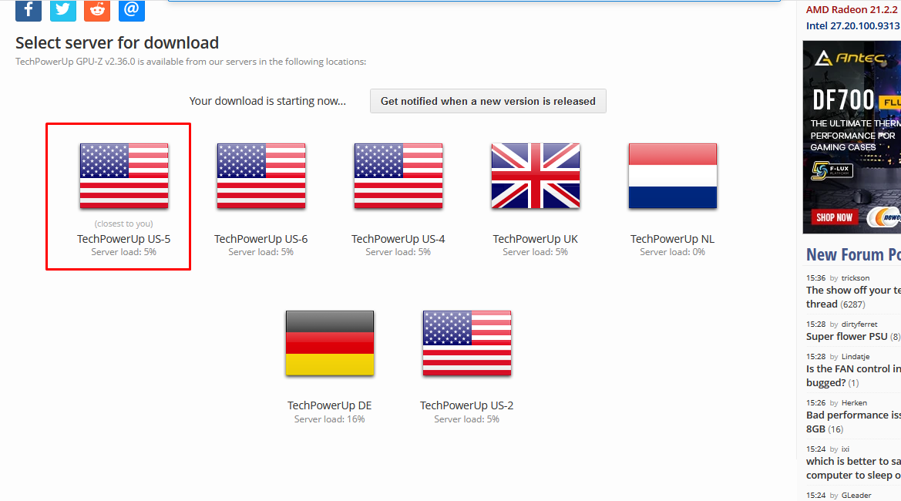View forum user trickson's profile
Image resolution: width=901 pixels, height=501 pixels.
pos(856,278)
